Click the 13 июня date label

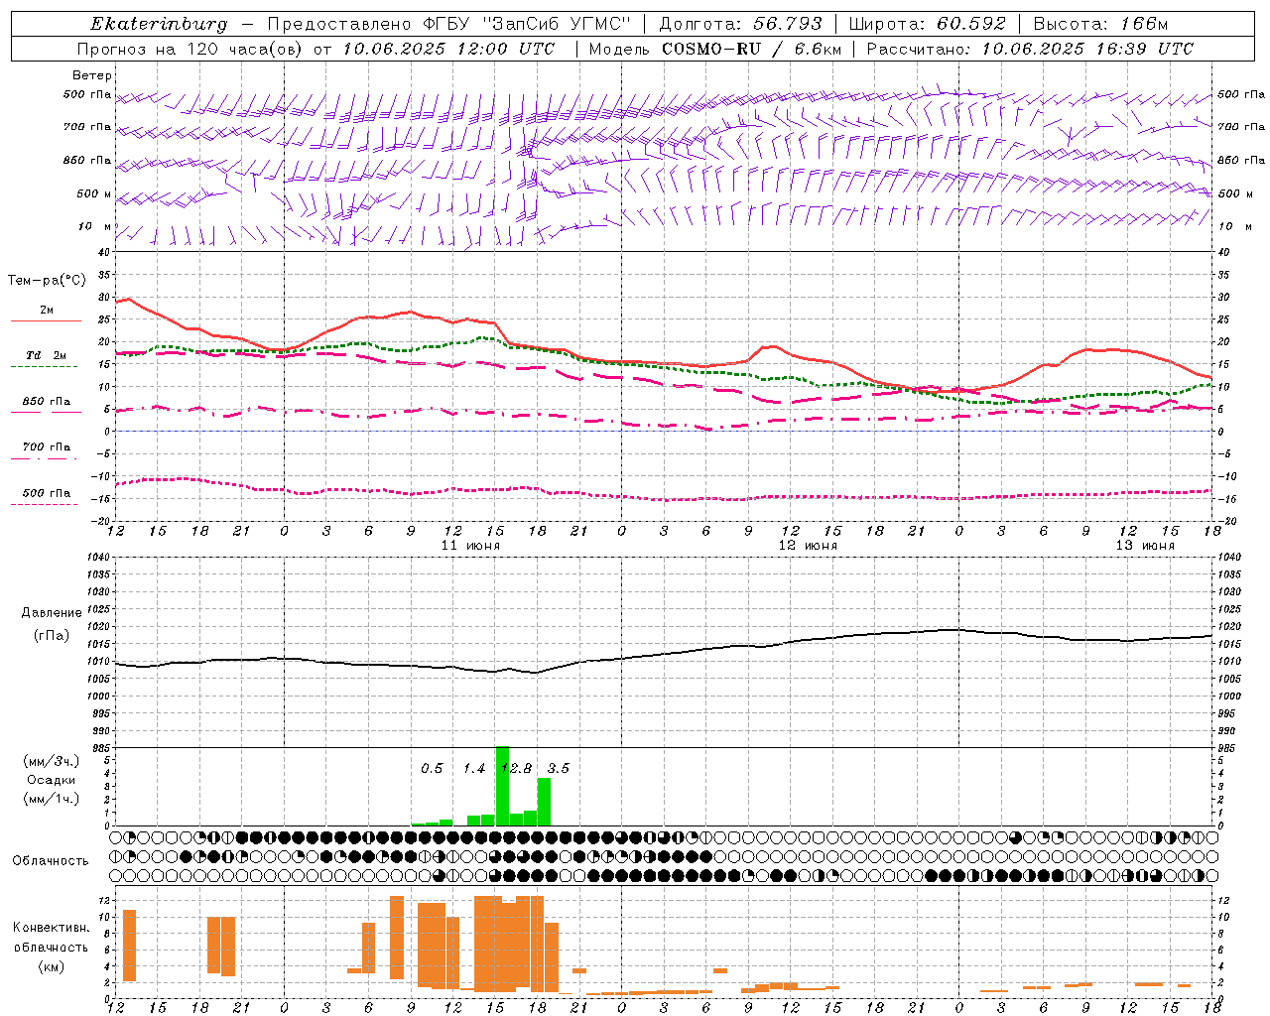coord(1145,546)
